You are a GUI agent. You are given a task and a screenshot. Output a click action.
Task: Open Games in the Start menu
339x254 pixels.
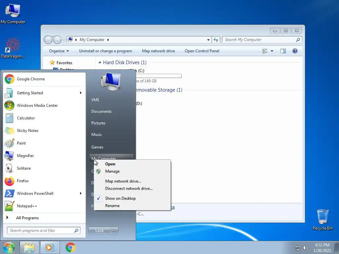pyautogui.click(x=97, y=147)
